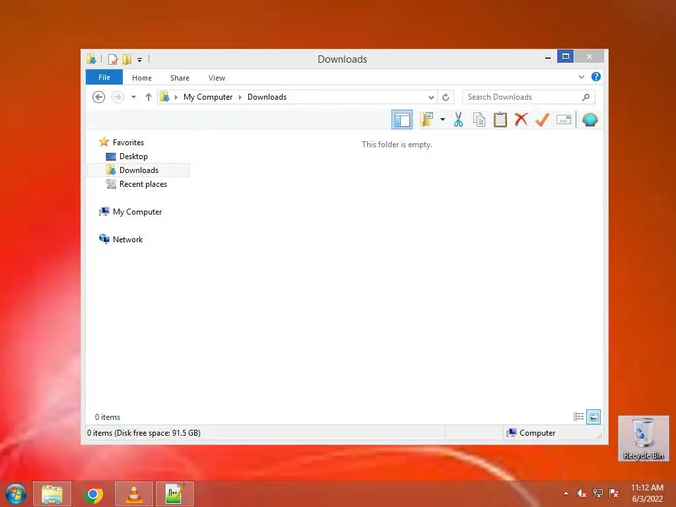The width and height of the screenshot is (676, 507).
Task: Go back with the Back arrow
Action: 99,97
